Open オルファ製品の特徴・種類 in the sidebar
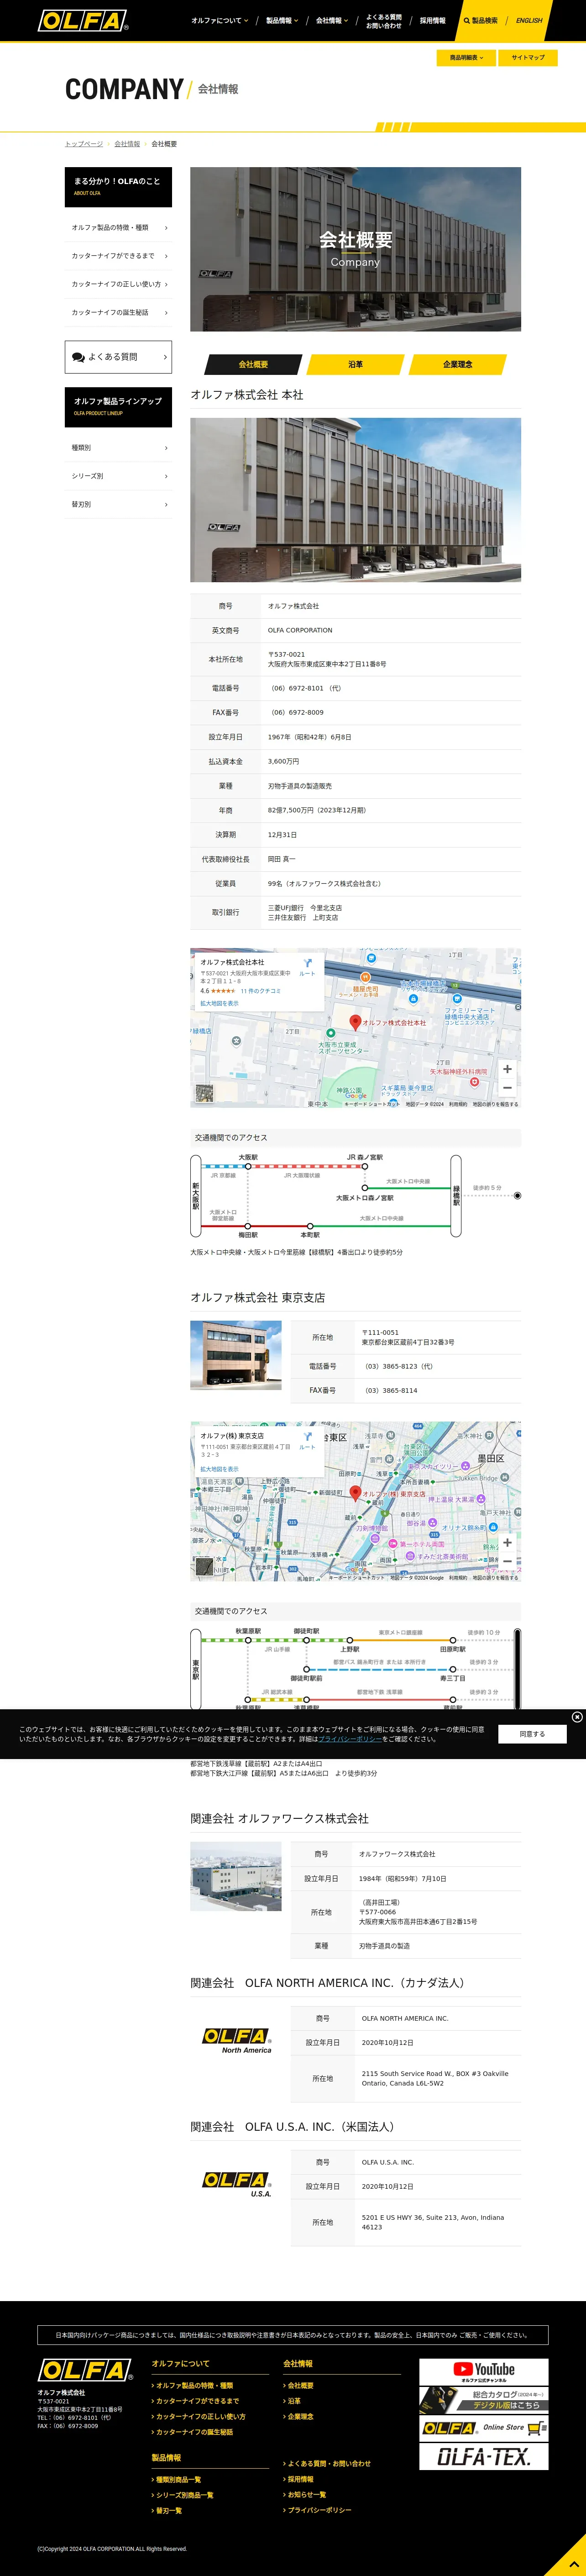586x2576 pixels. click(118, 228)
